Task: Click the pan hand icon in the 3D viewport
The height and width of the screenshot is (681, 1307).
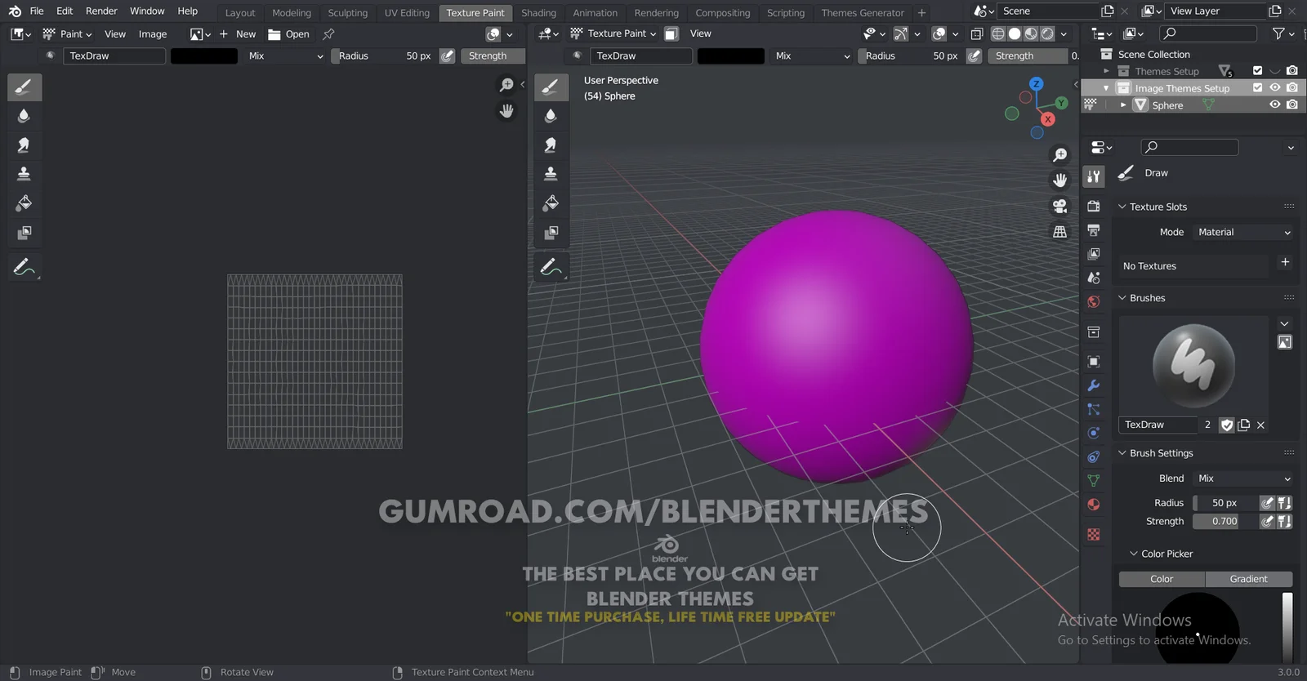Action: point(1059,180)
